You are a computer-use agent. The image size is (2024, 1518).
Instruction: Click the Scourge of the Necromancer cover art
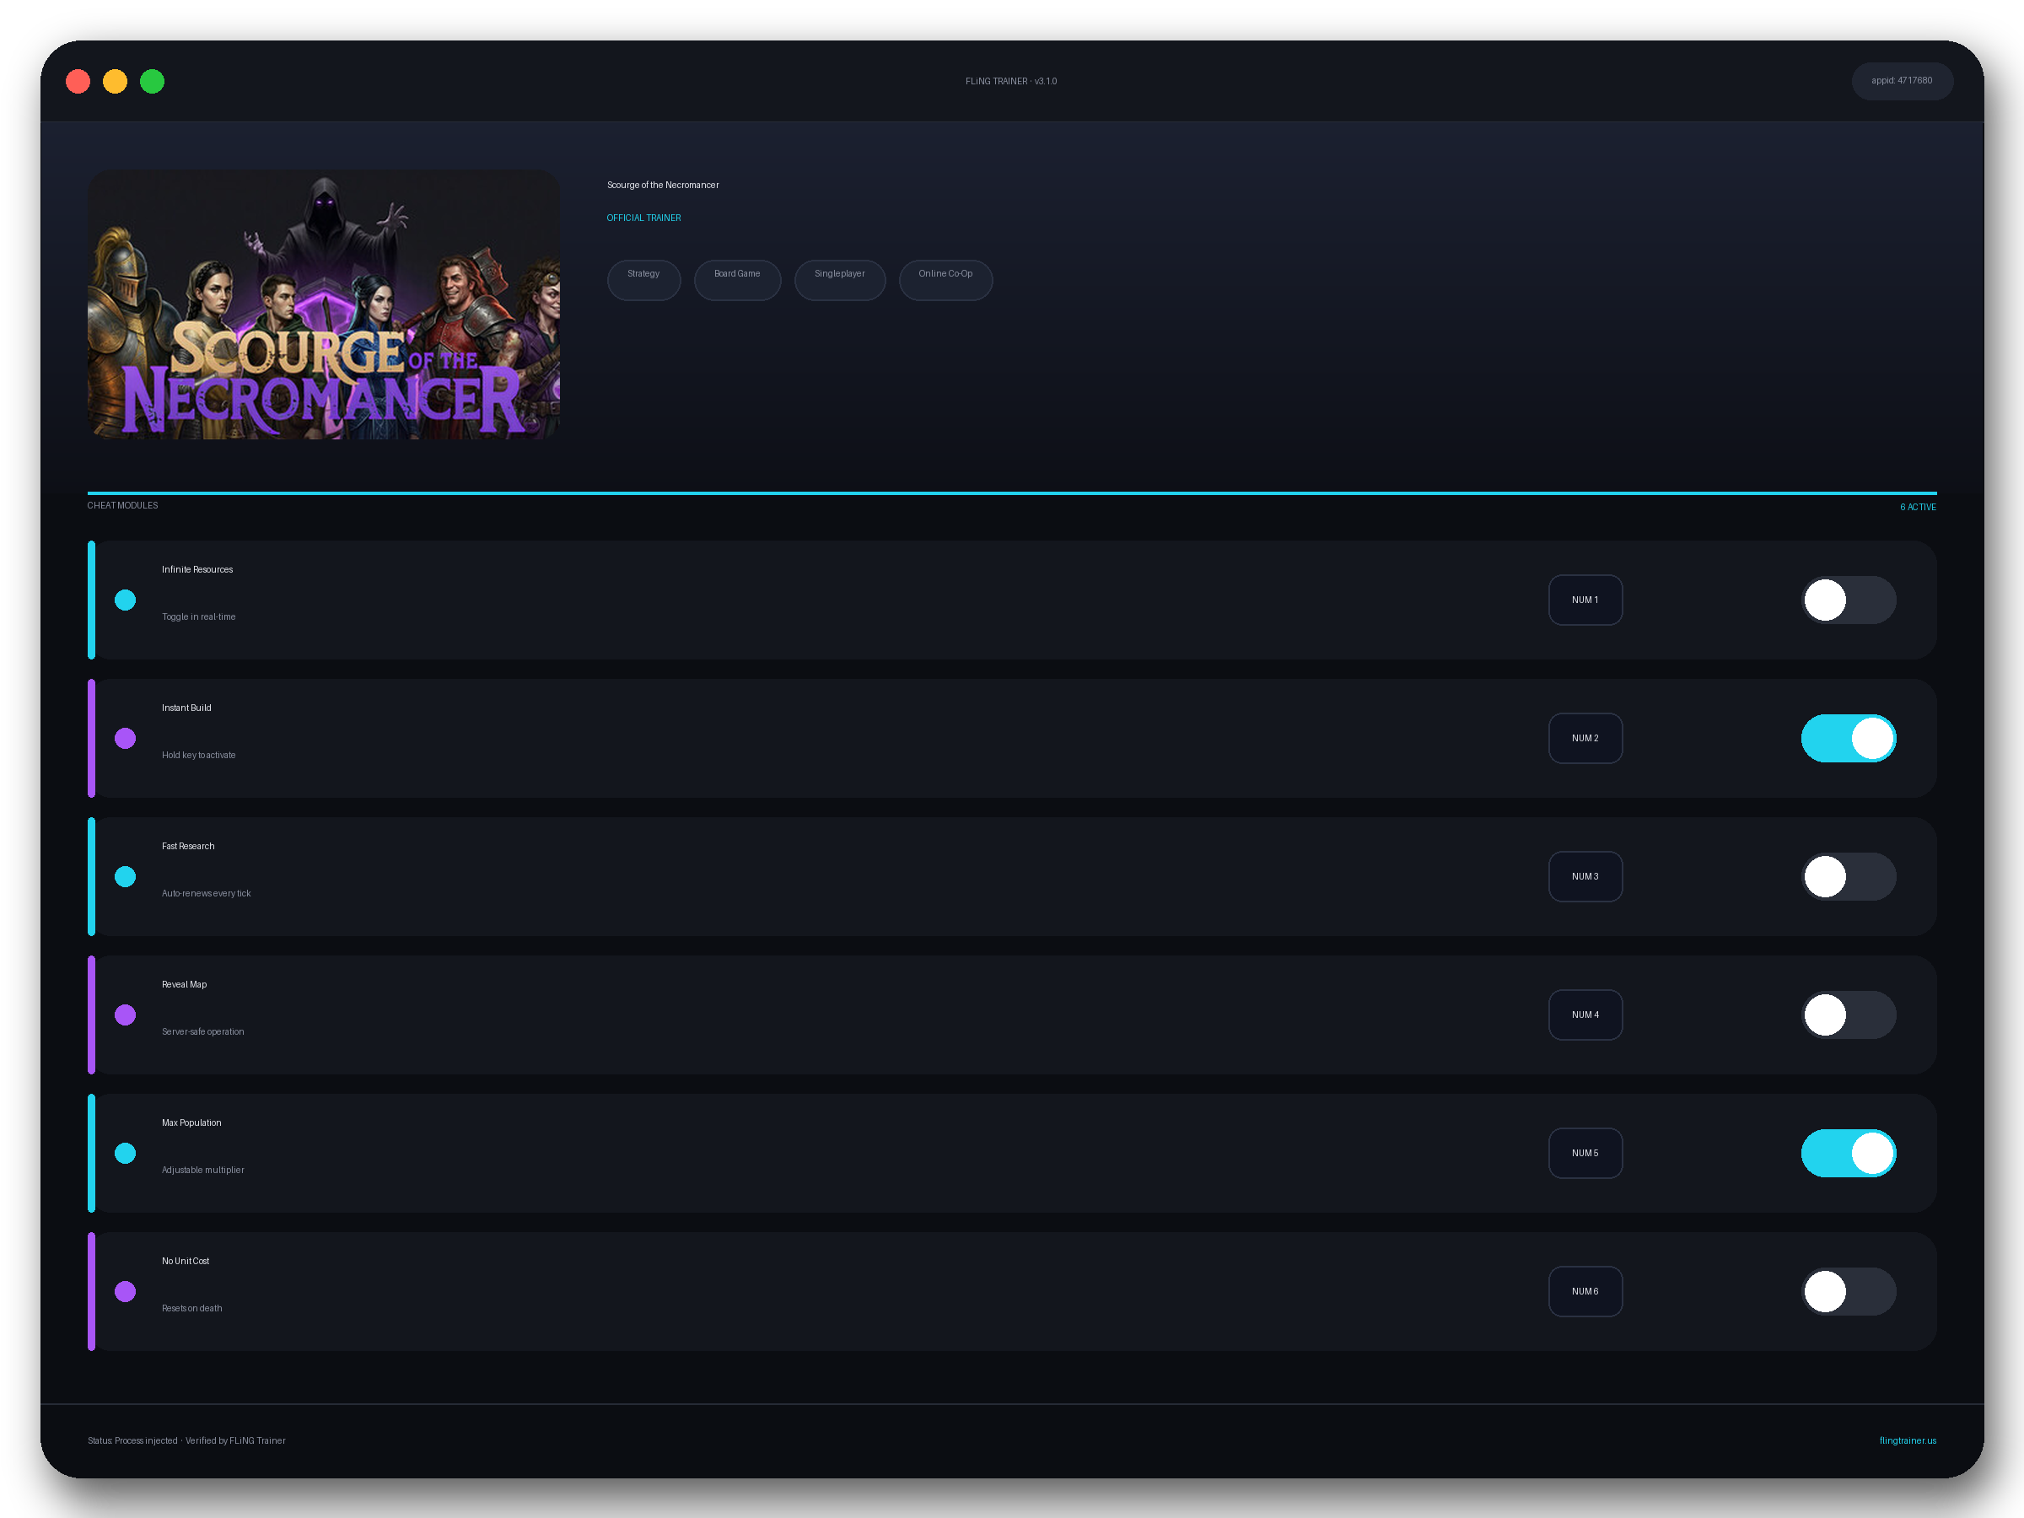324,304
